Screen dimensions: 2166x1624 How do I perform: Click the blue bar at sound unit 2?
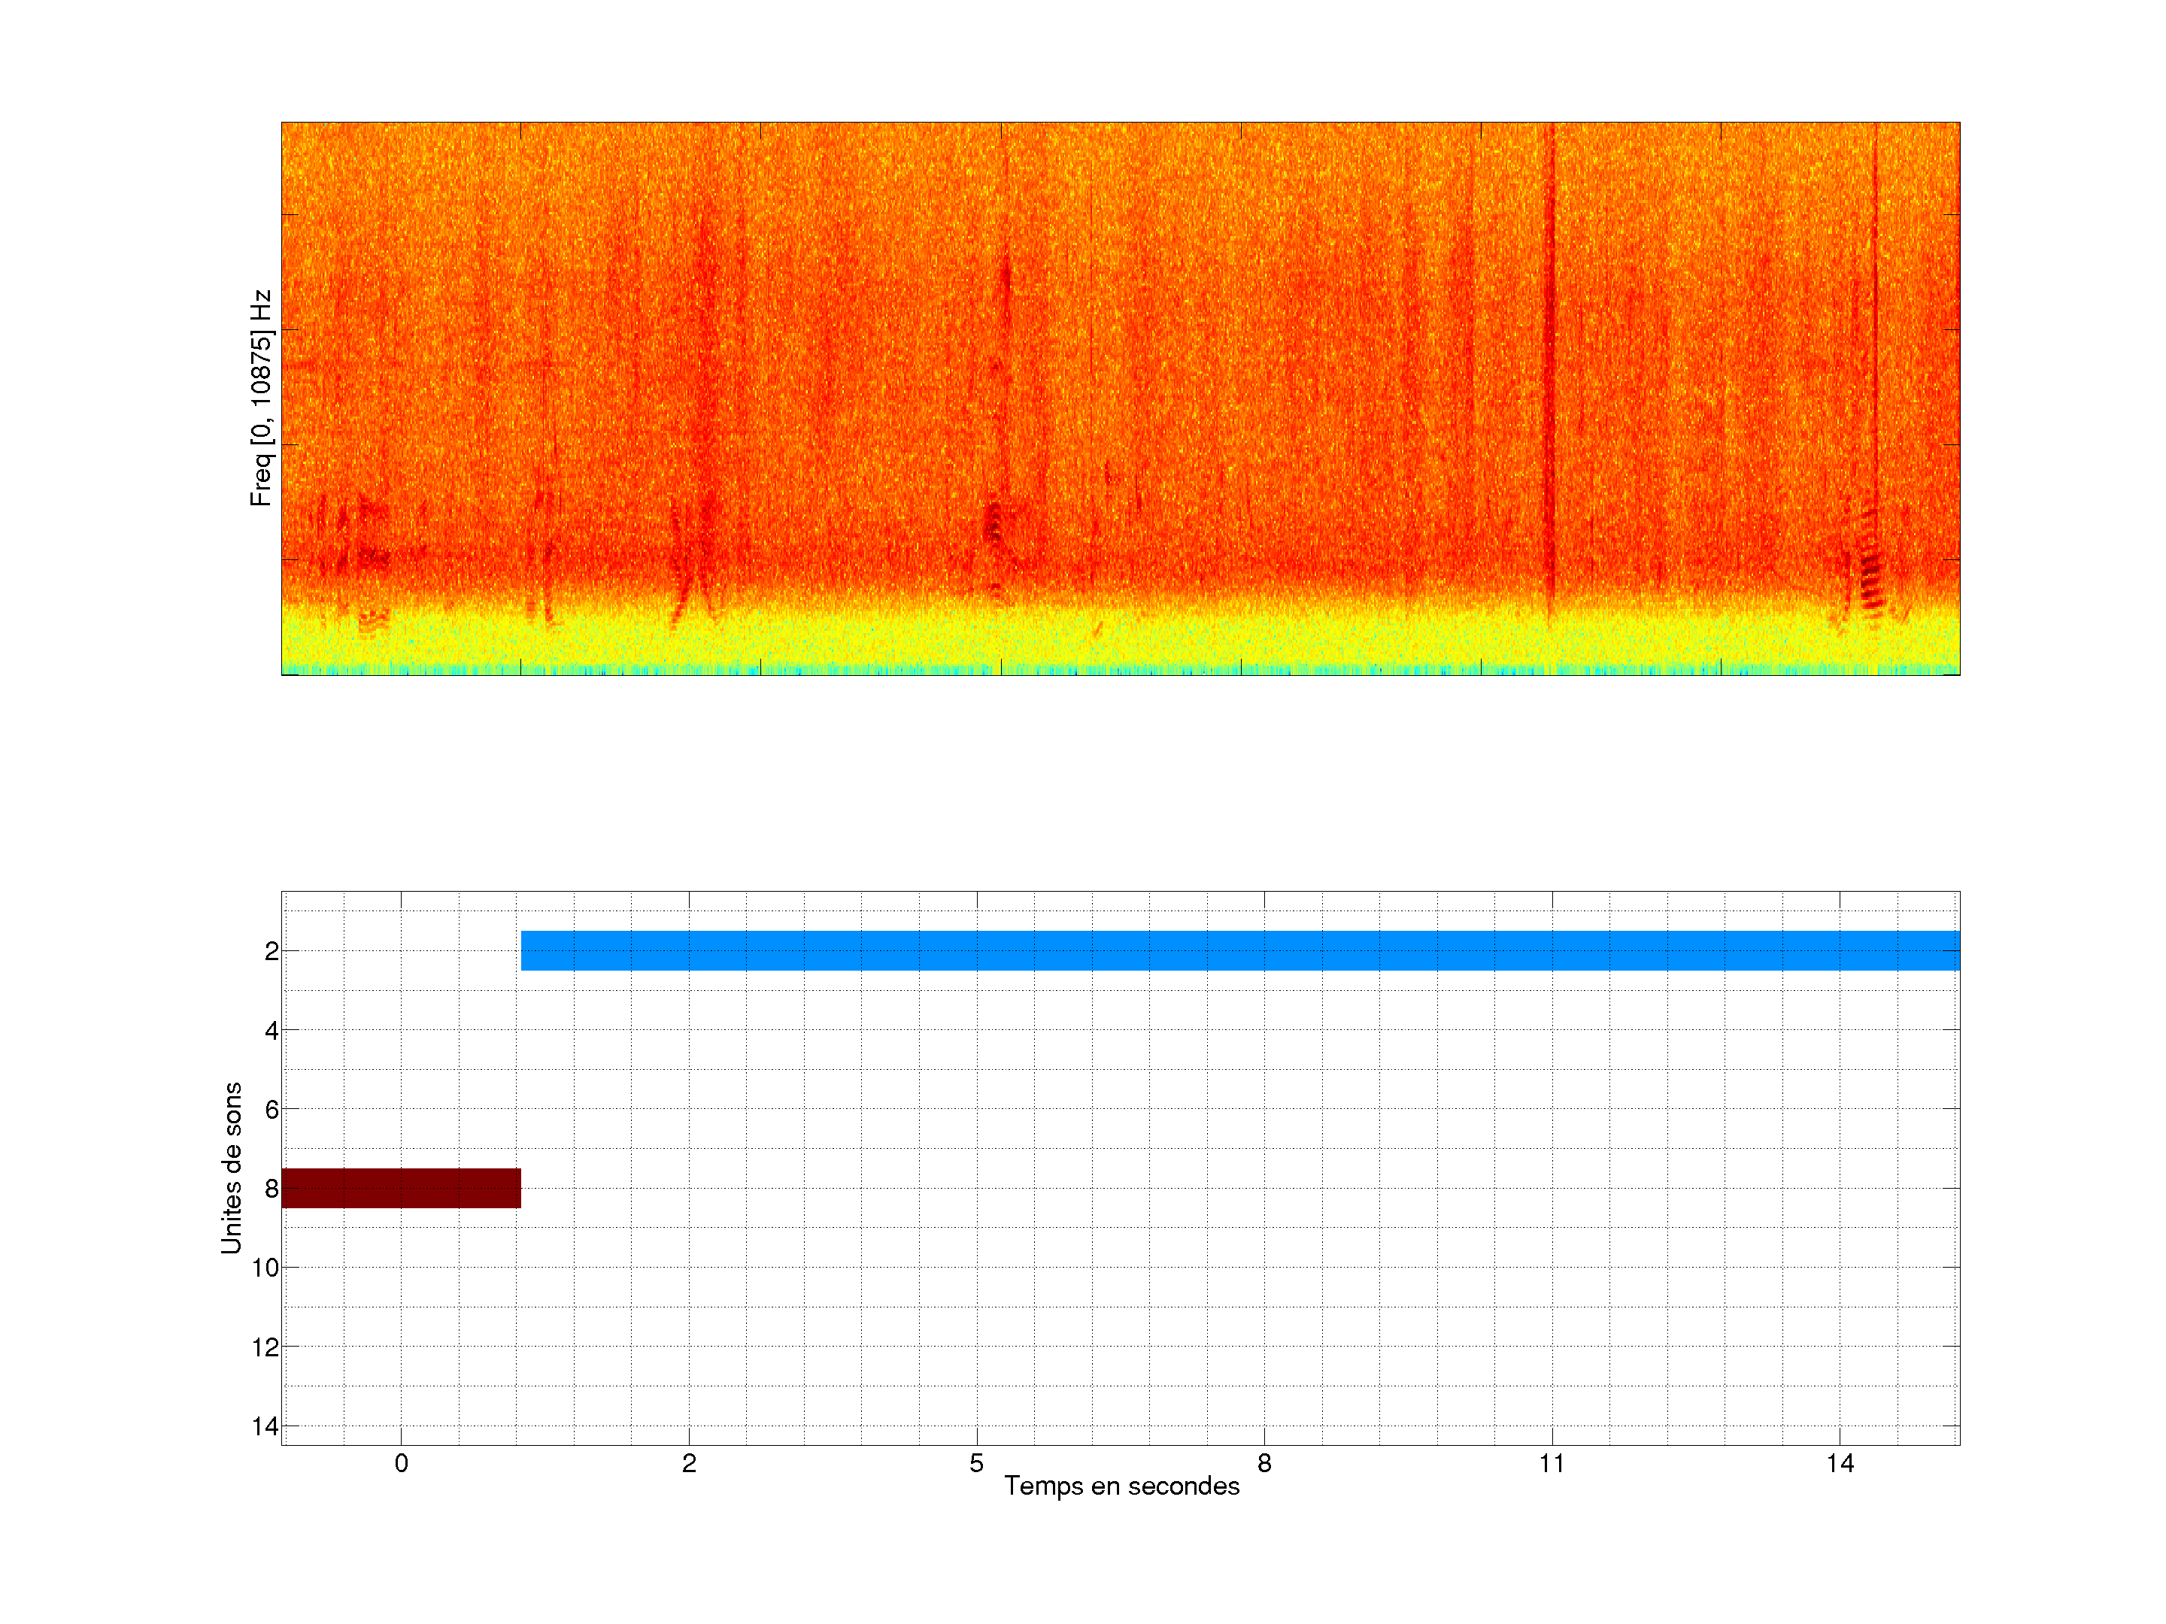[x=1239, y=950]
